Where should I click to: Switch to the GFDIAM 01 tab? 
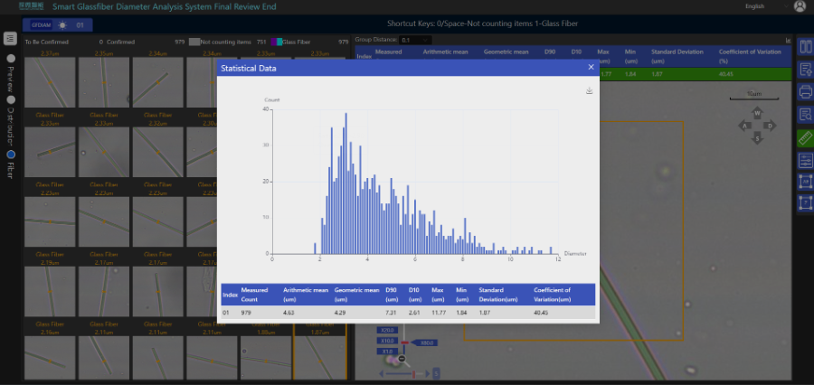[x=56, y=24]
